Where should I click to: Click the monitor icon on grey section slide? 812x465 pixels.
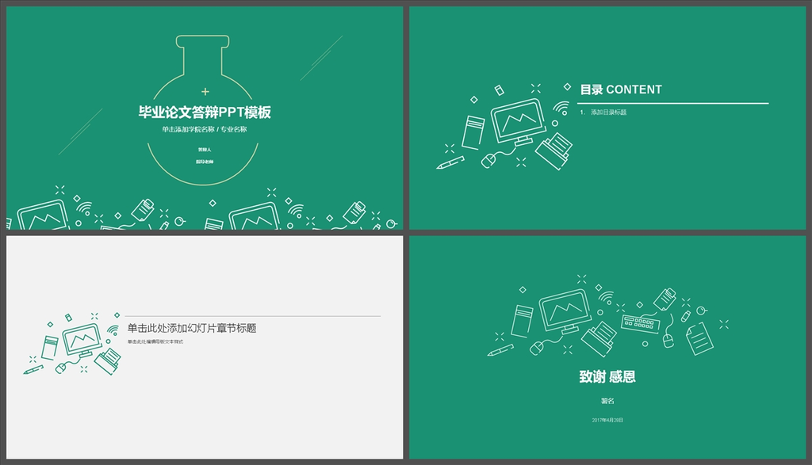[82, 341]
